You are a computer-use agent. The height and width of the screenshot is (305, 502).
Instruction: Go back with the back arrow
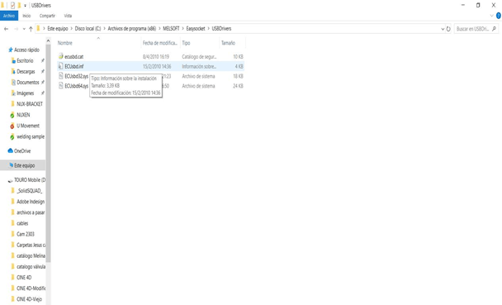pyautogui.click(x=6, y=29)
